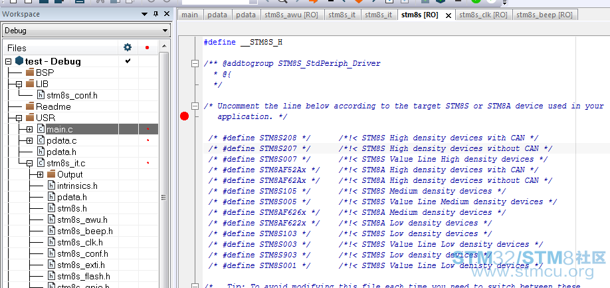This screenshot has width=610, height=288.
Task: Select the stm8s [RO] tab
Action: [x=420, y=15]
